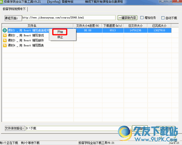This screenshot has height=145, width=182.
Task: Click the 总文件大小 column header
Action: click(135, 26)
